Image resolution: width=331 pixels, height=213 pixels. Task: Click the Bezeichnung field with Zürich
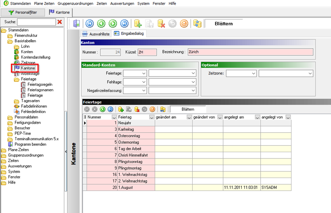click(250, 52)
